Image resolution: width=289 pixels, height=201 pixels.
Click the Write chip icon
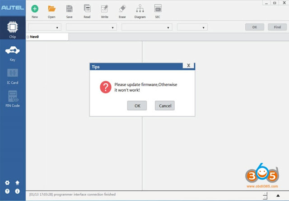click(x=104, y=9)
